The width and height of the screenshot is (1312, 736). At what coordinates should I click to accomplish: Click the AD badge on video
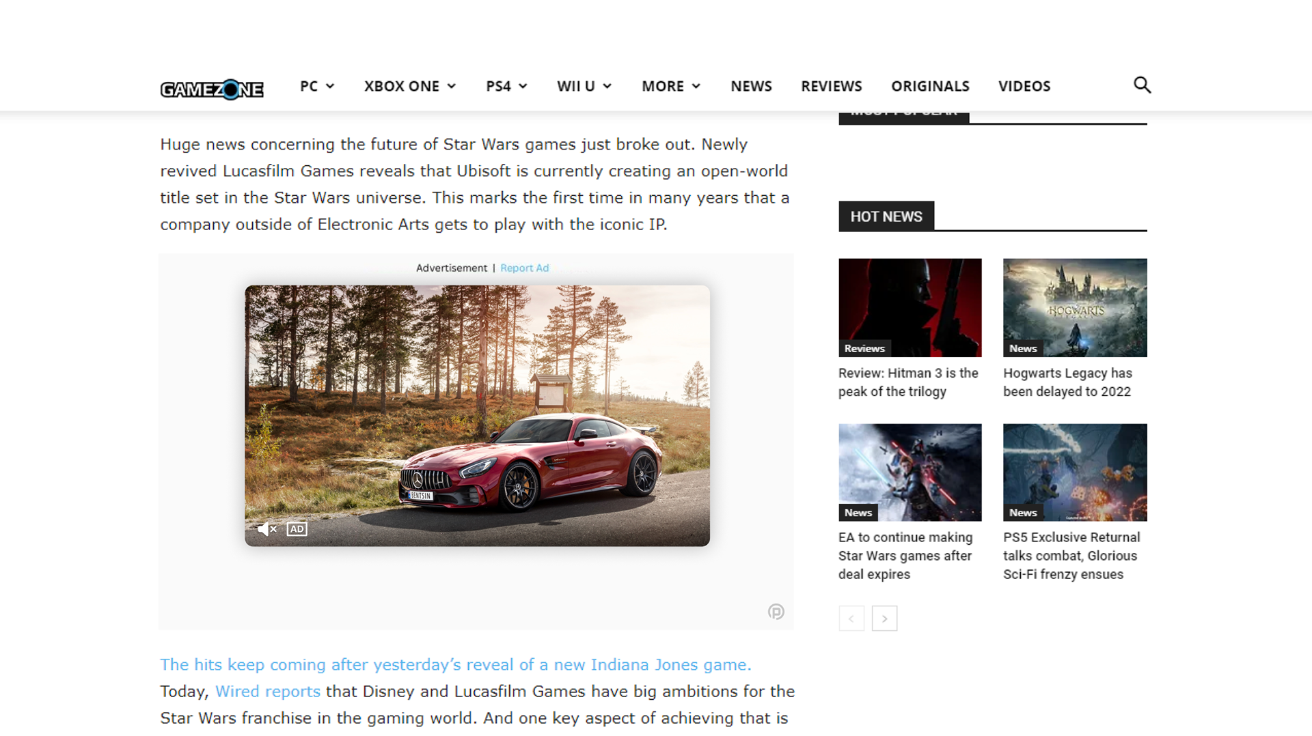point(297,529)
